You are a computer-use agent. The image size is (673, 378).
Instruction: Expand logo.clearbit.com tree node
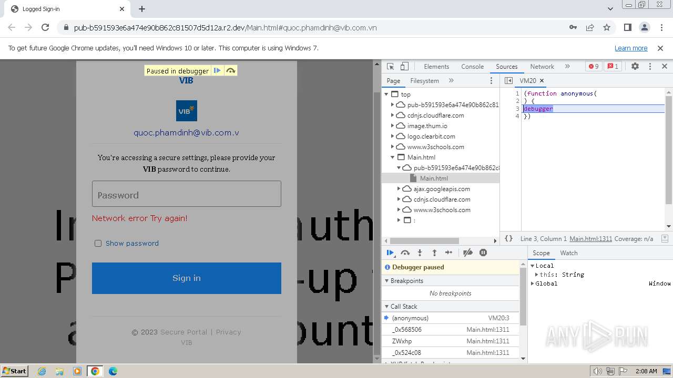(x=392, y=136)
